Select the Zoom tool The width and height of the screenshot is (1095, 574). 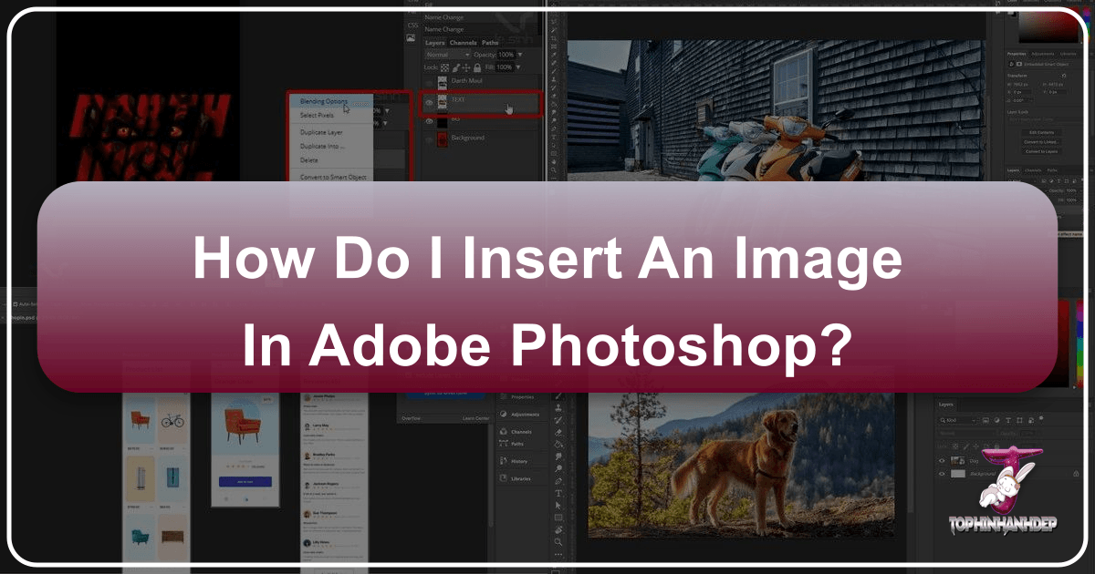pos(558,540)
